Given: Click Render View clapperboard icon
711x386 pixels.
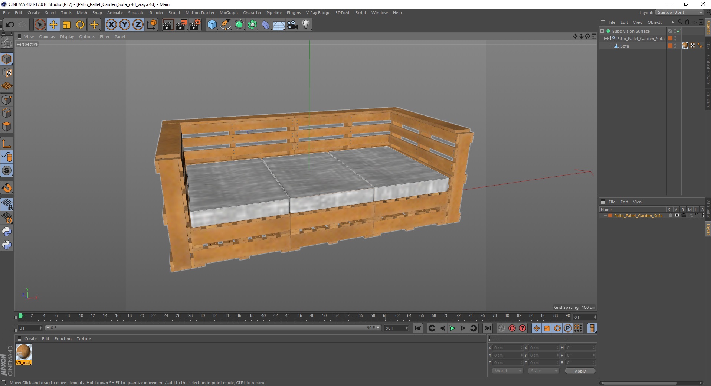Looking at the screenshot, I should pyautogui.click(x=168, y=25).
